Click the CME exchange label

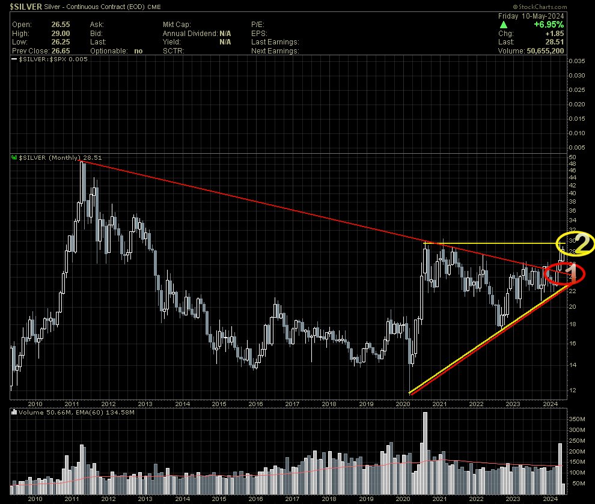154,7
